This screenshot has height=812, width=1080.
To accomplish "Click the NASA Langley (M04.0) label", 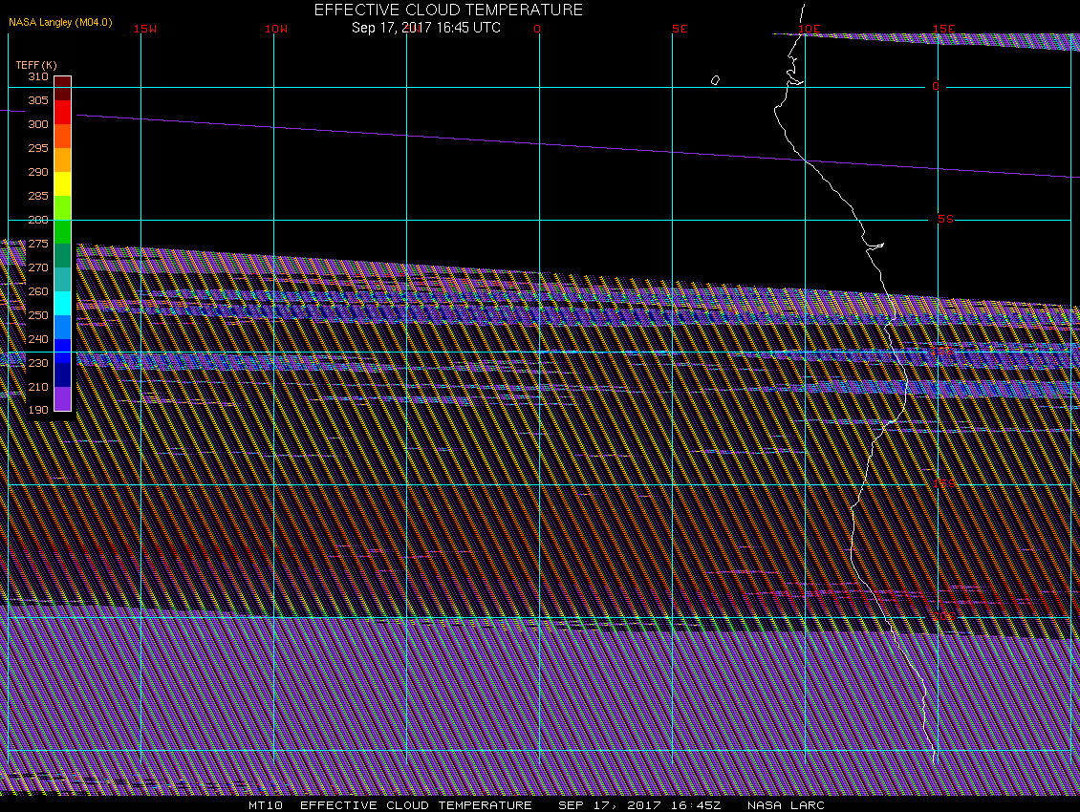I will 60,22.
